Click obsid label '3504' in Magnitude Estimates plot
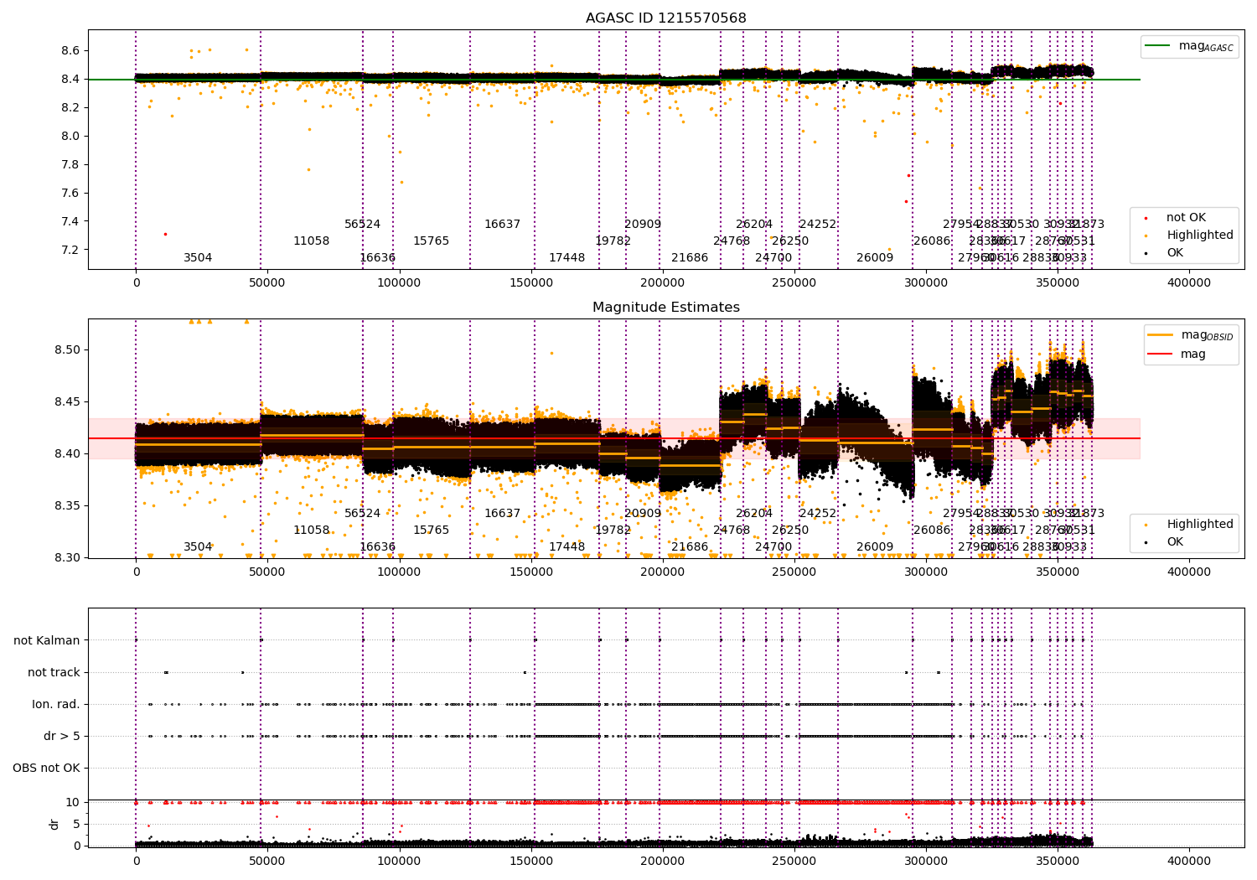The width and height of the screenshot is (1257, 880). click(198, 547)
